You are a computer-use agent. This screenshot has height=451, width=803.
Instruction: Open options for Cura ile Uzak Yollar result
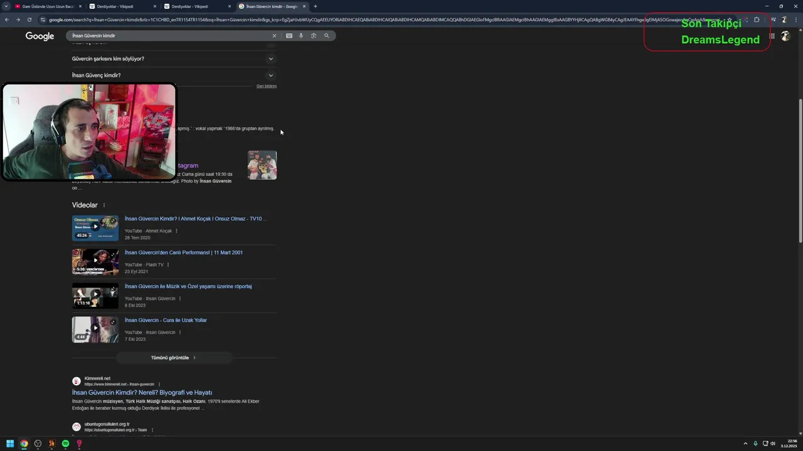[x=180, y=333]
